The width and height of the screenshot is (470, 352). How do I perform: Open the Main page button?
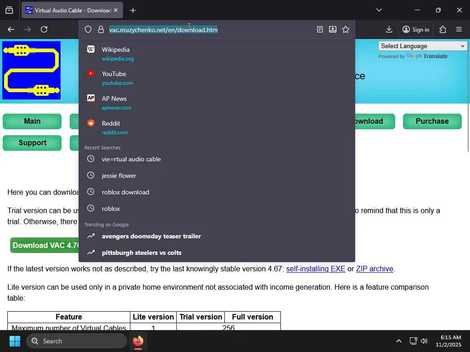[x=32, y=121]
